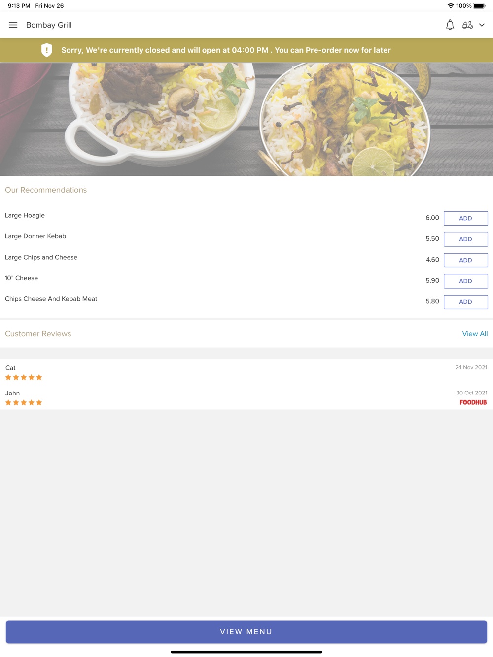Open Cat's review entry
Viewport: 493px width, 657px height.
coord(246,372)
